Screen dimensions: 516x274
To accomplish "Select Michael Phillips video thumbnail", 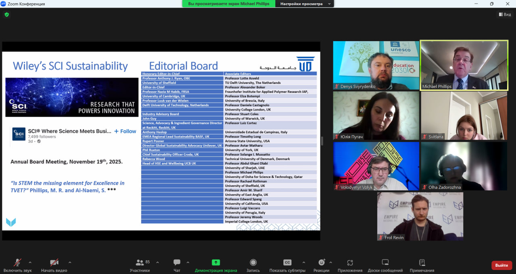I will 464,65.
